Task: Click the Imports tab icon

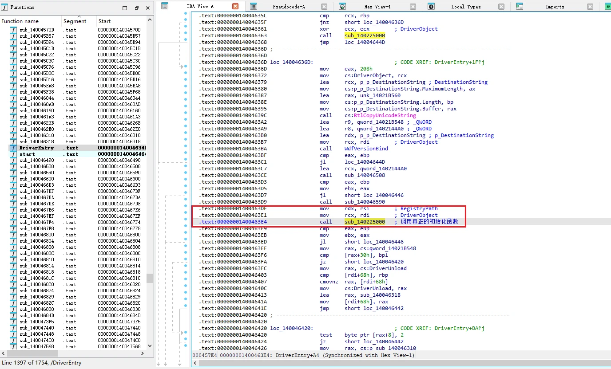Action: click(x=520, y=6)
